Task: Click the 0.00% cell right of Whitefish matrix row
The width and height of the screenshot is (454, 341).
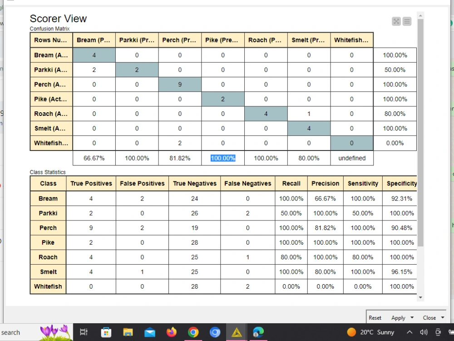Action: tap(395, 143)
